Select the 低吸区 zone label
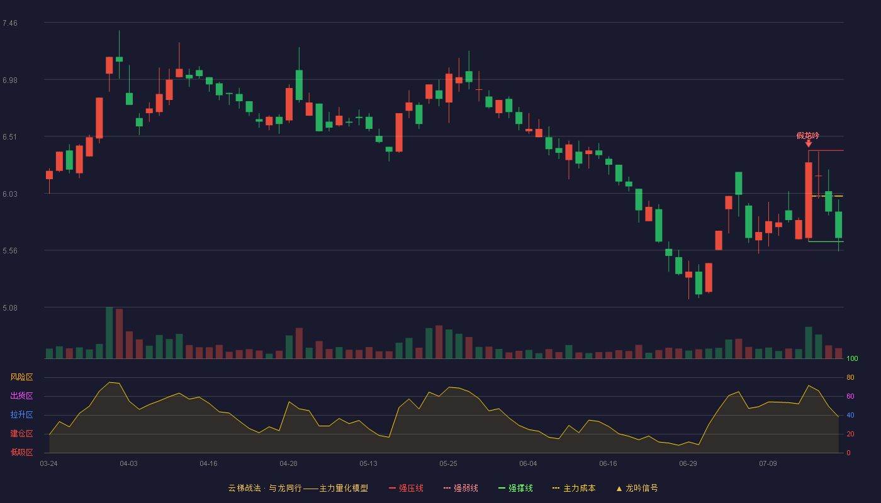Screen dimensions: 881x503 [21, 452]
